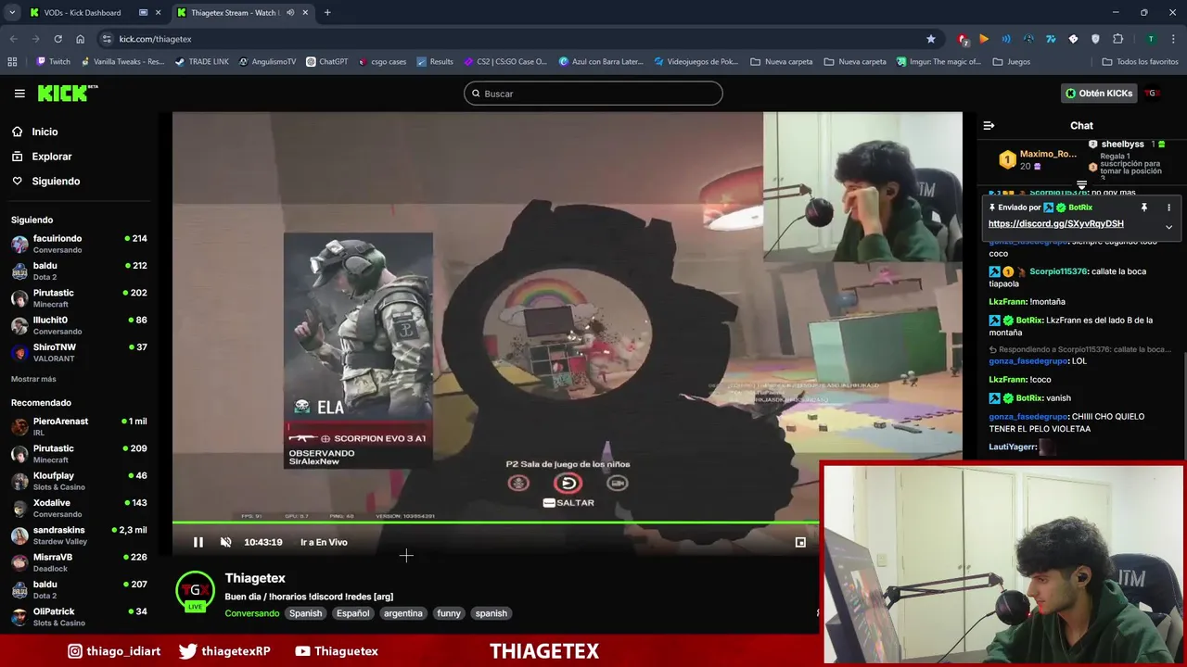Open the csgo cases bookmark
The height and width of the screenshot is (667, 1187).
pos(382,62)
